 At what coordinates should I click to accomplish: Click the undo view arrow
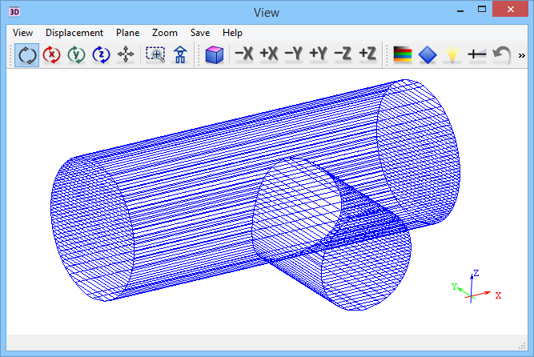pyautogui.click(x=502, y=54)
